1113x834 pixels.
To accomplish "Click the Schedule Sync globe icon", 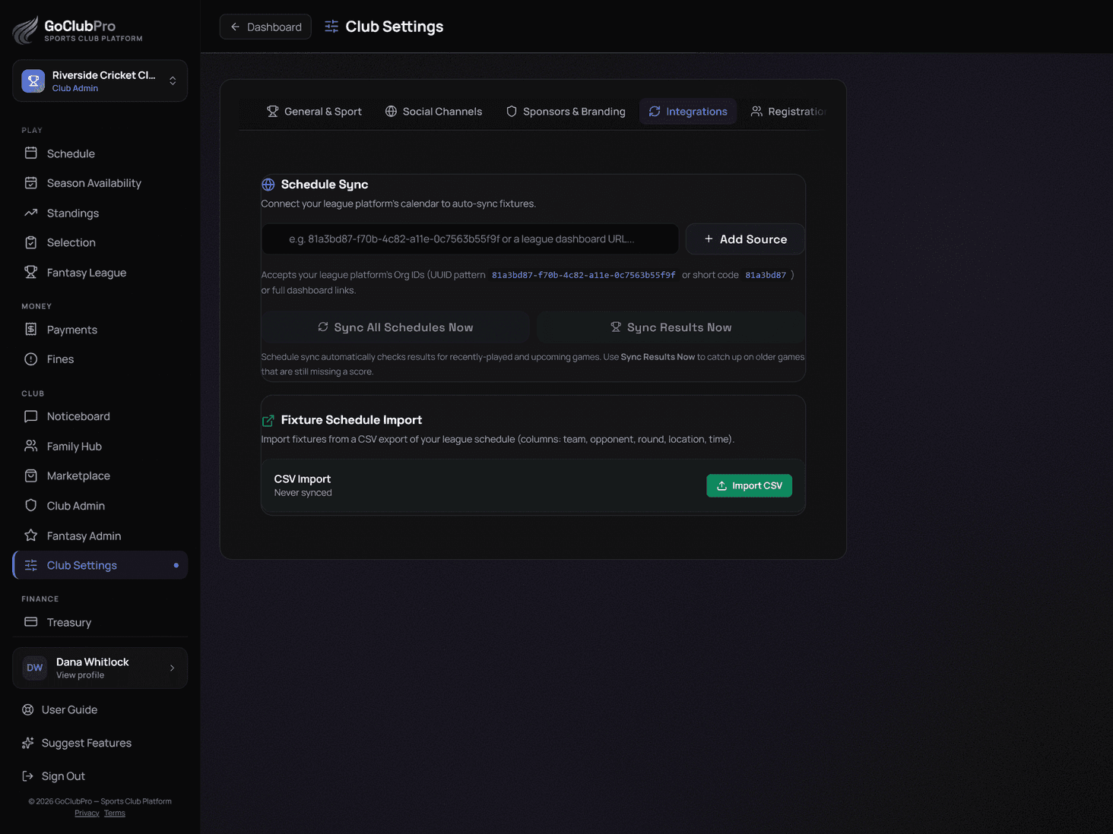I will click(268, 185).
